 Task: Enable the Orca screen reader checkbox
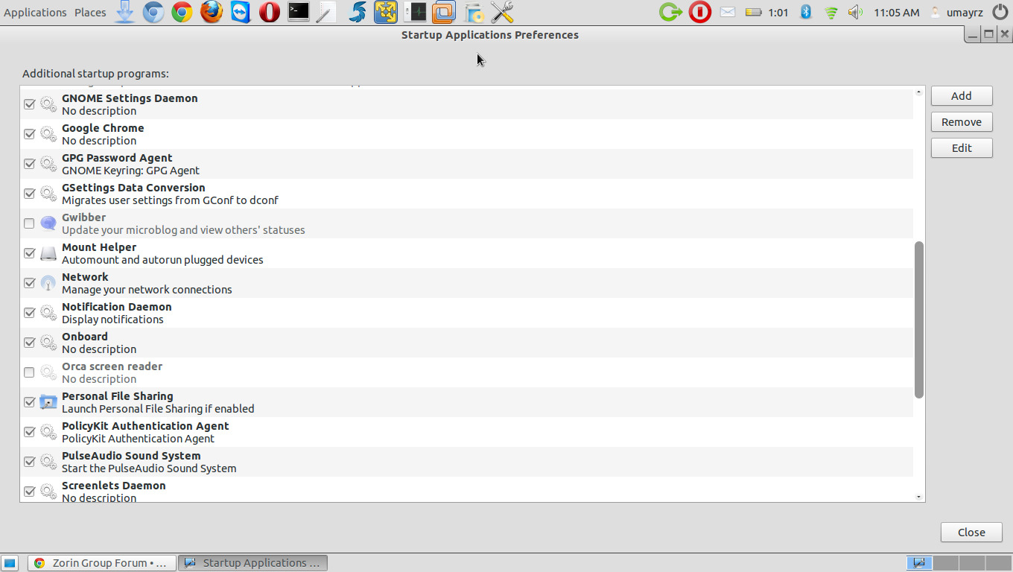(x=30, y=372)
